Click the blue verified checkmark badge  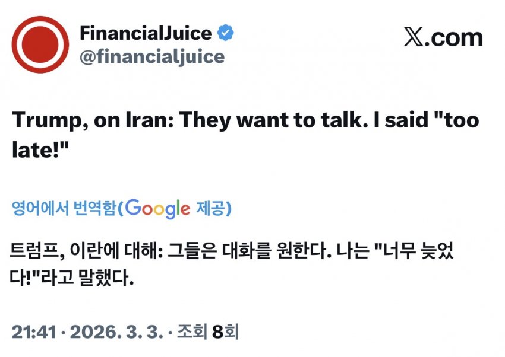[225, 33]
